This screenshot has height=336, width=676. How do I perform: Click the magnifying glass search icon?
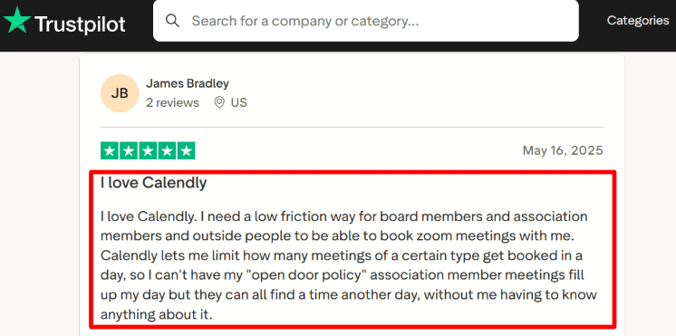click(172, 20)
